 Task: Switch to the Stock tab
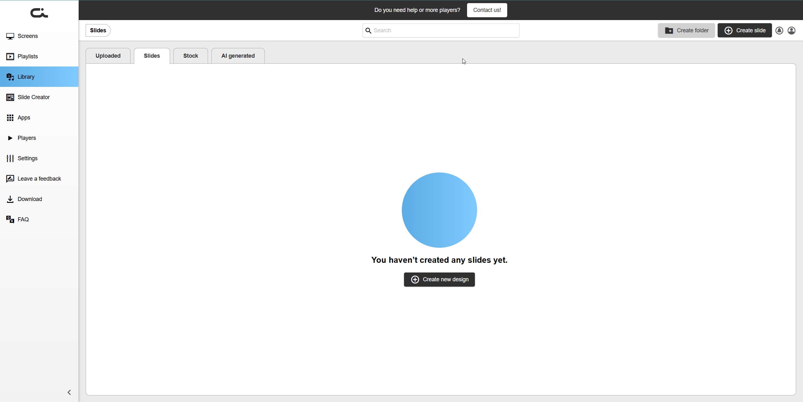[190, 56]
